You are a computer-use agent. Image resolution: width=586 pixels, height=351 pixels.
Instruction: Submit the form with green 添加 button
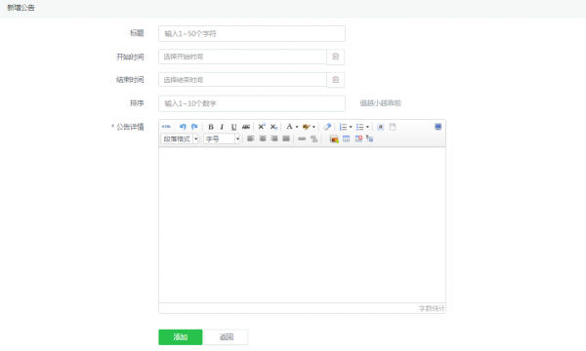[181, 337]
